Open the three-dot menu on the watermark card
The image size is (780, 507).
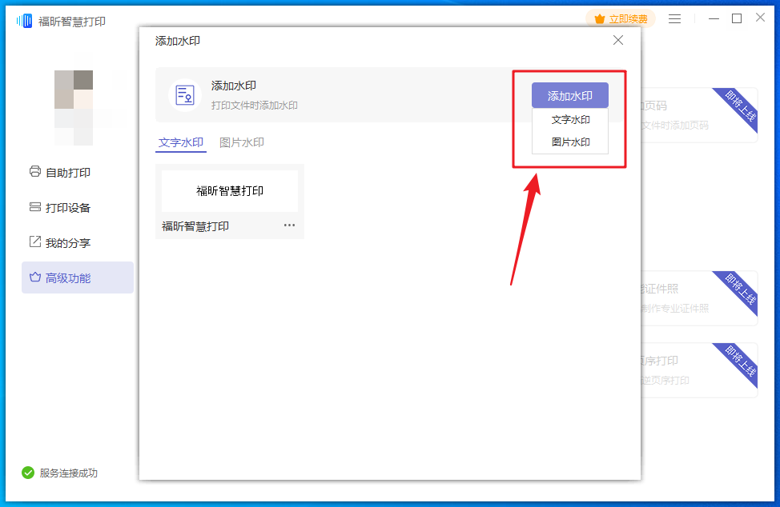tap(289, 226)
